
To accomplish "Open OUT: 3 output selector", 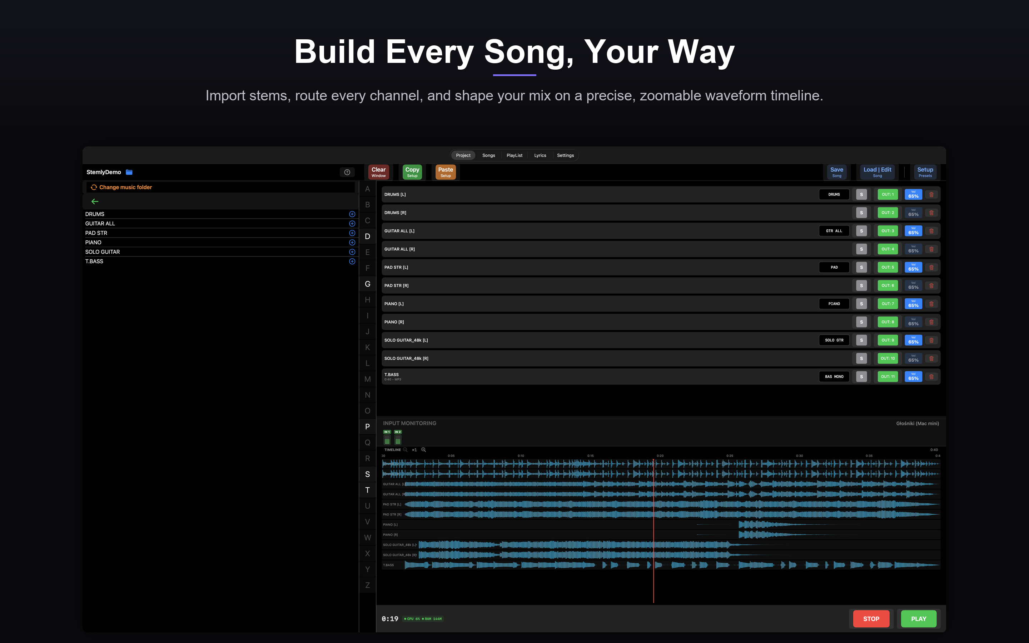I will click(888, 231).
